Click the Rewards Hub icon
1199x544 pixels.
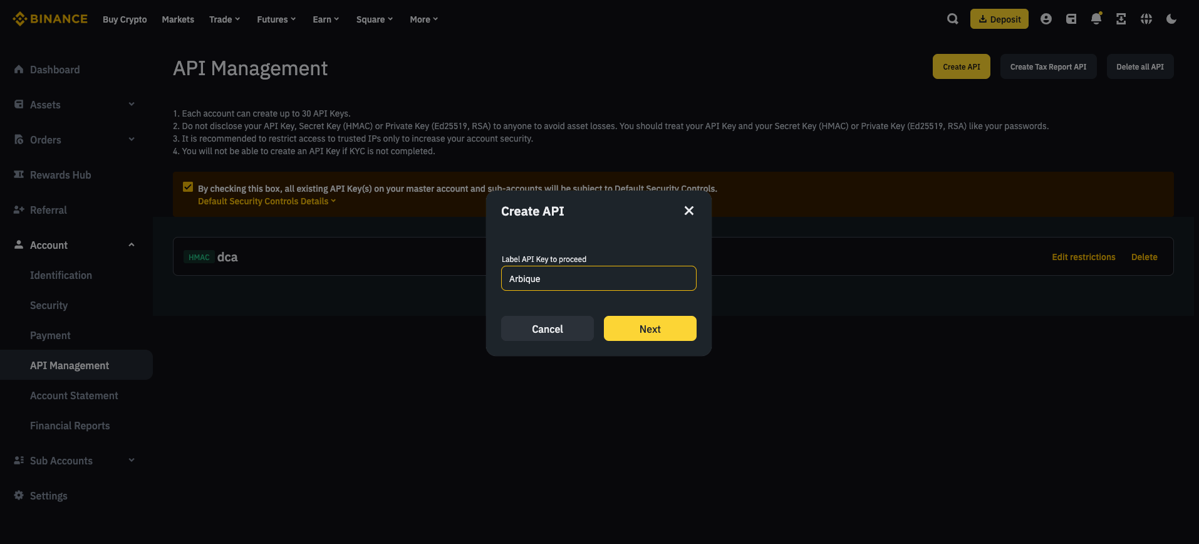point(19,174)
